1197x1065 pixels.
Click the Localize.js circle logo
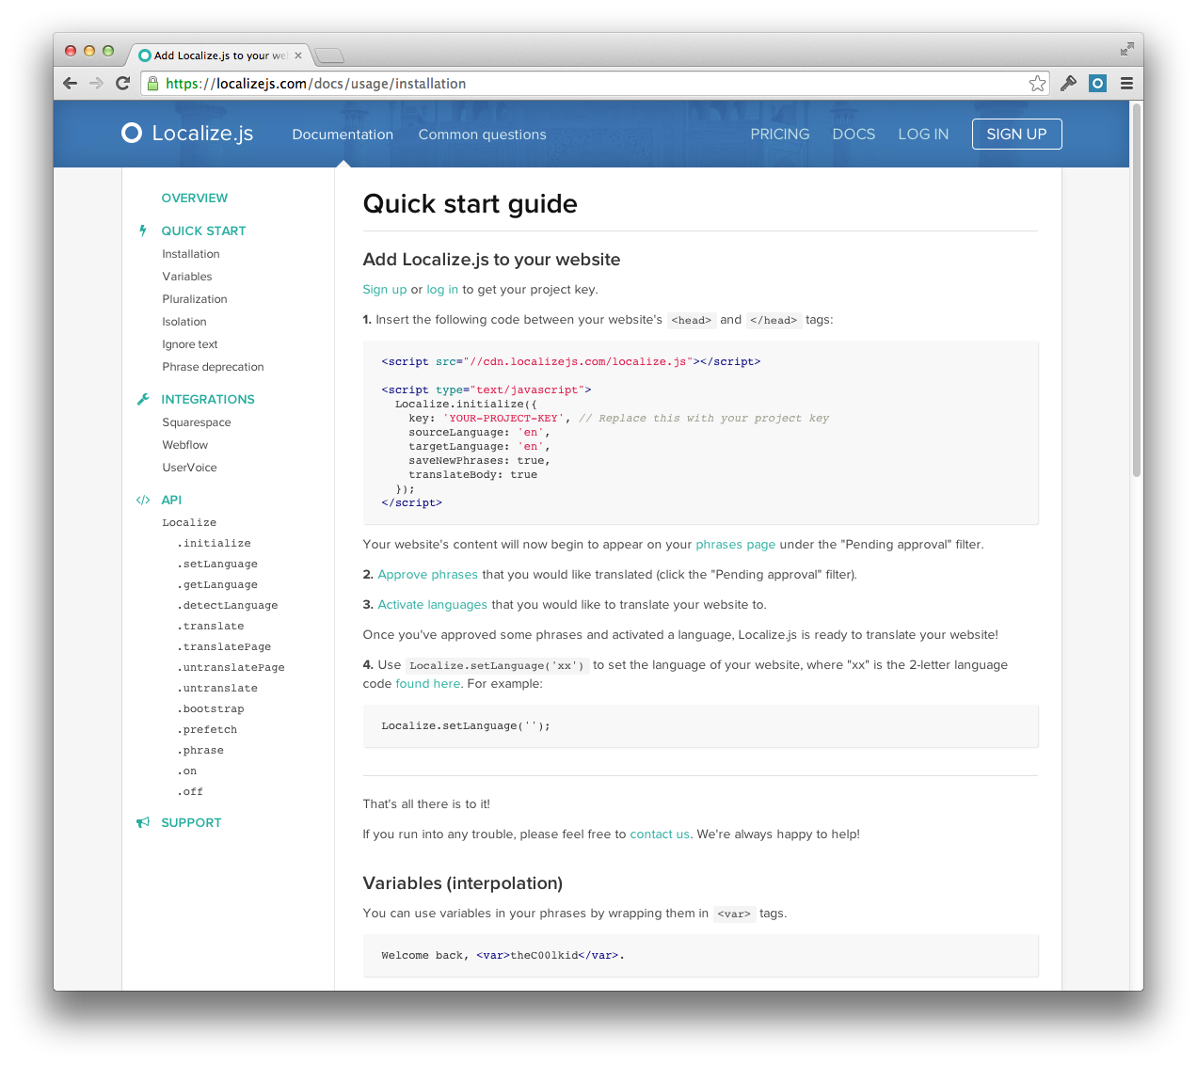pos(132,134)
